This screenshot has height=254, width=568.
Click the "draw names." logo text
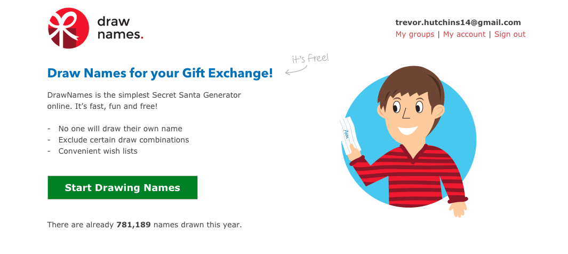click(120, 28)
